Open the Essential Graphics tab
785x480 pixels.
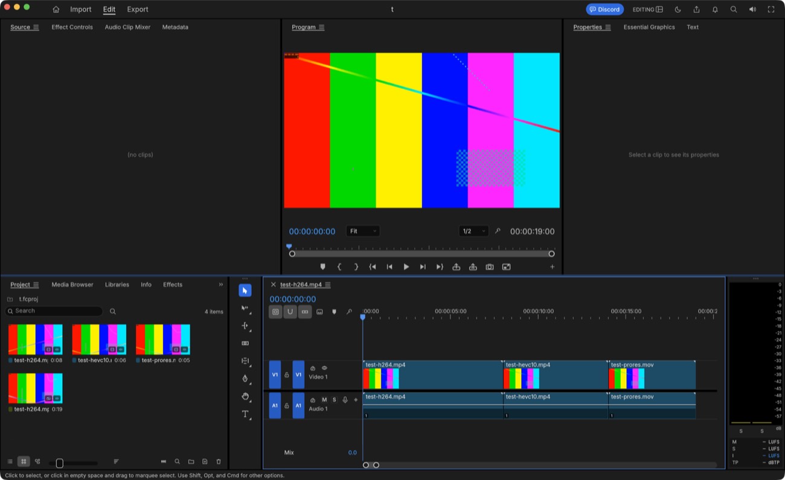(x=649, y=27)
